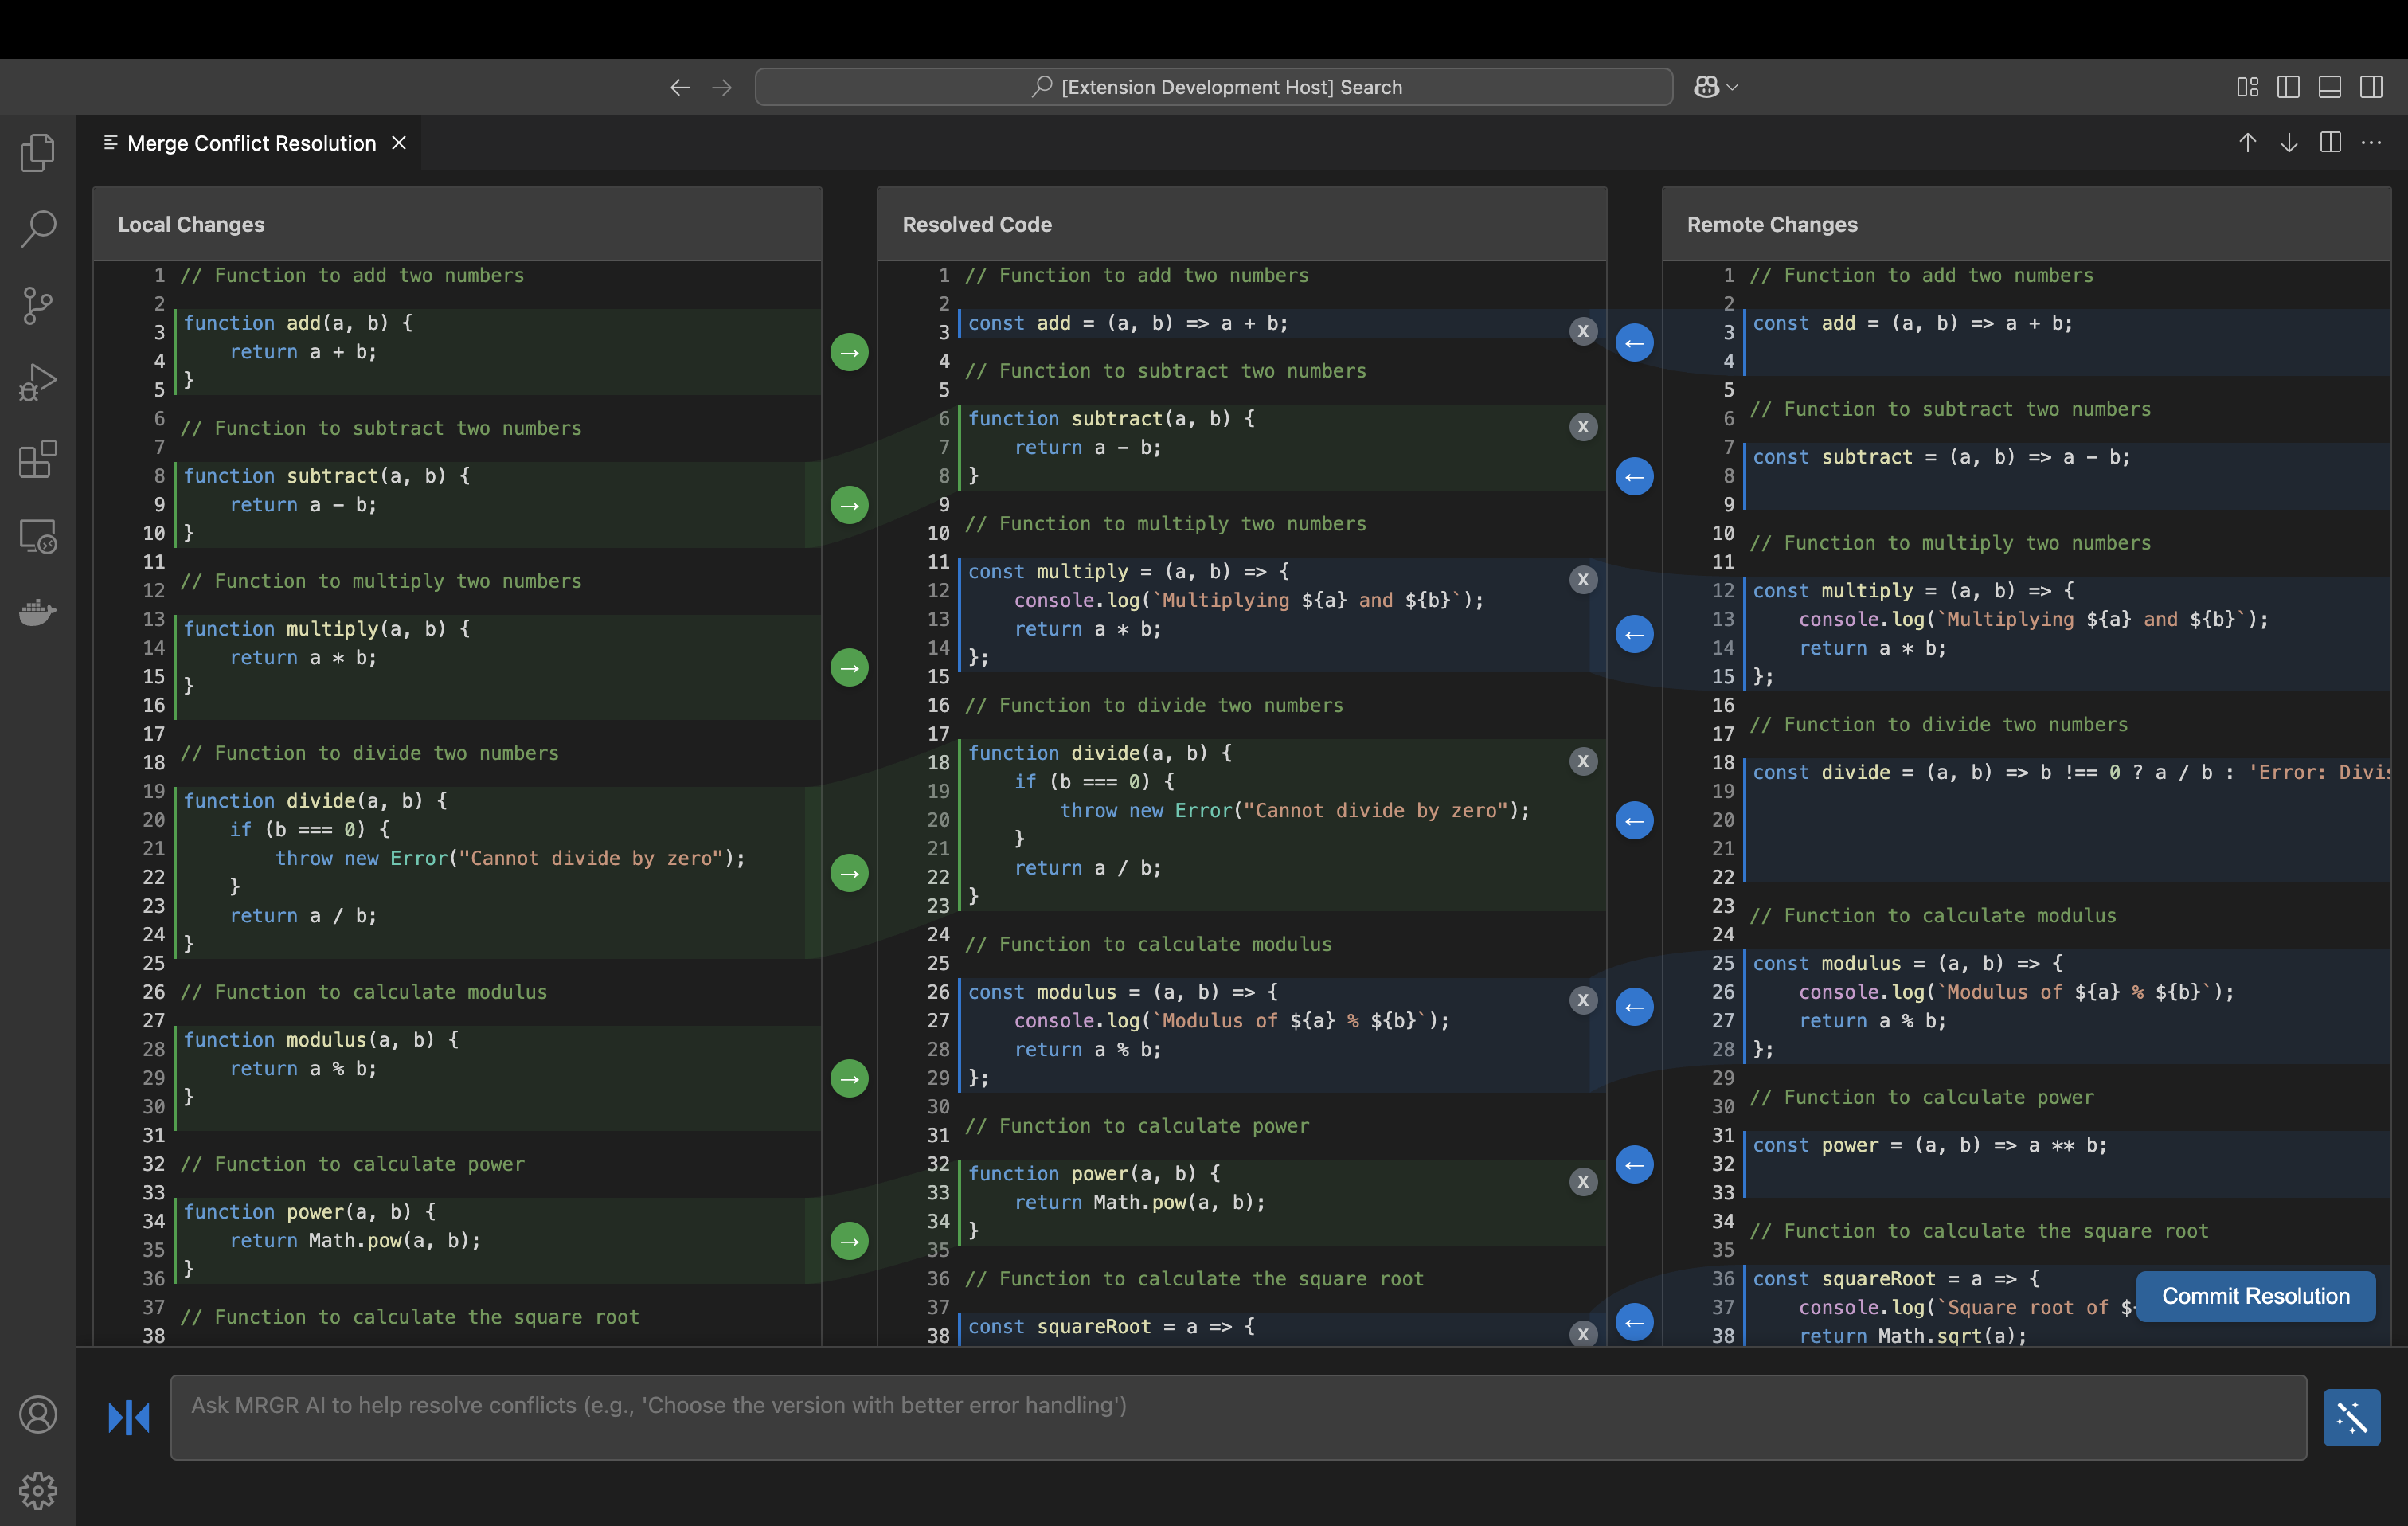Focus the Ask MRGR AI input field
The height and width of the screenshot is (1526, 2408).
(x=1237, y=1417)
